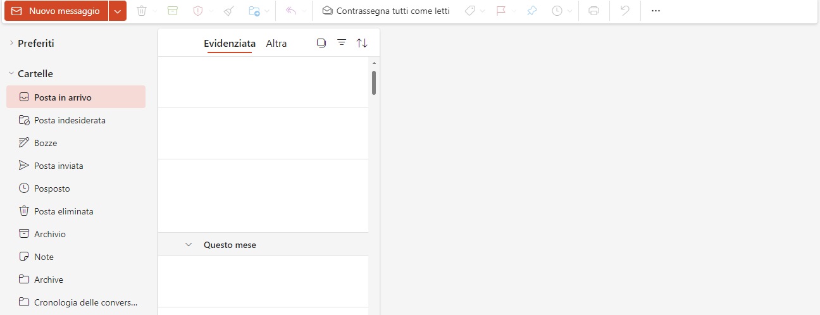Click the Select messages checkbox icon

tap(321, 43)
